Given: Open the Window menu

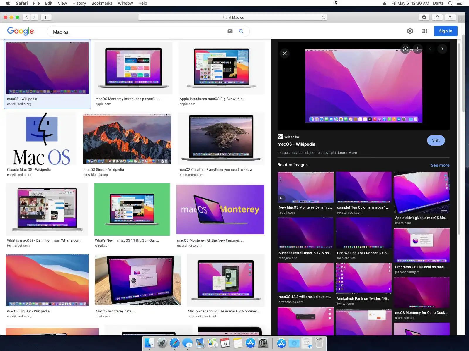Looking at the screenshot, I should coord(125,3).
